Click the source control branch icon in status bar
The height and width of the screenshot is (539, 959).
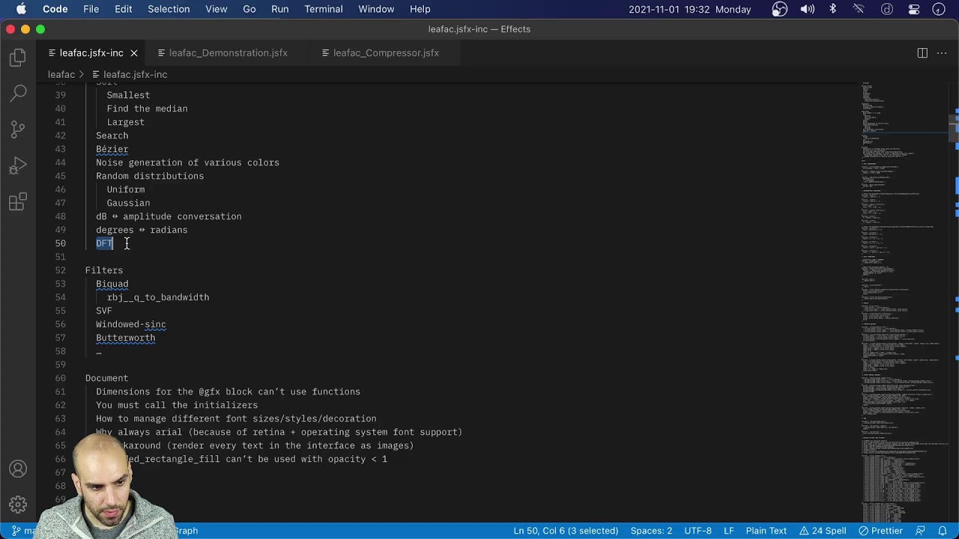(16, 531)
